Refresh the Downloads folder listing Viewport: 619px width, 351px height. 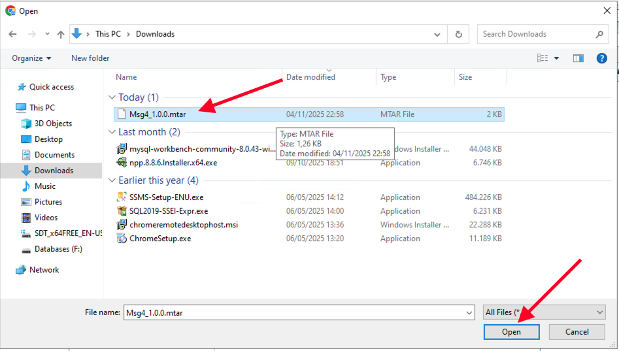point(458,34)
